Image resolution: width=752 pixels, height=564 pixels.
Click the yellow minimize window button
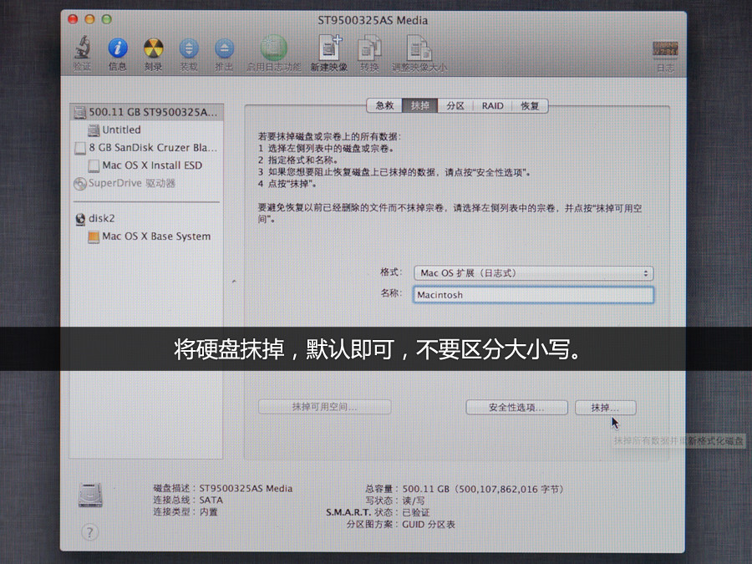click(x=89, y=19)
